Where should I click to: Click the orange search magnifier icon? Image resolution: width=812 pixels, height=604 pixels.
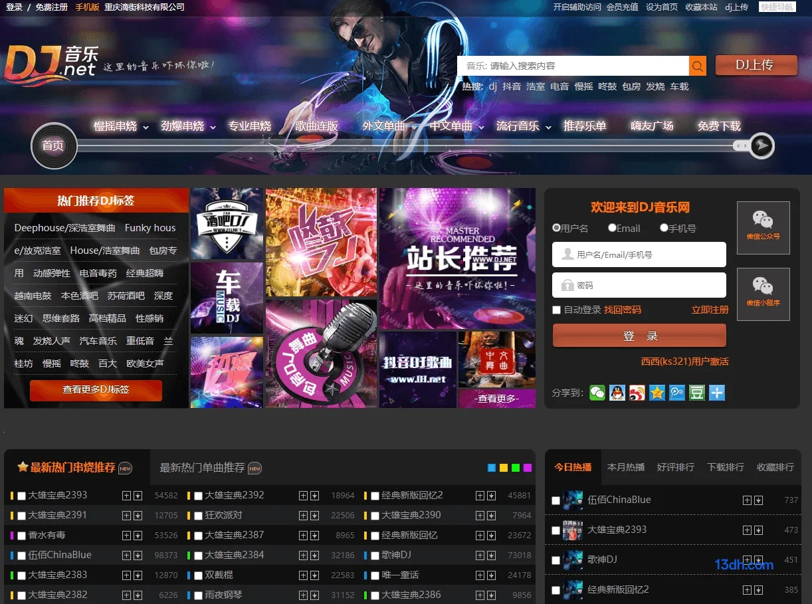[698, 66]
